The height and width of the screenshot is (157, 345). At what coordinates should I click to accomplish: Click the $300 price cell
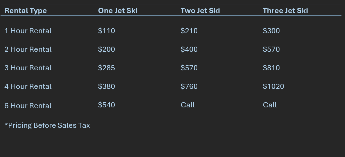click(271, 31)
